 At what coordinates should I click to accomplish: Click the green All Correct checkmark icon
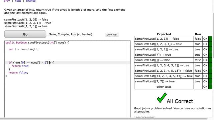click(x=162, y=98)
